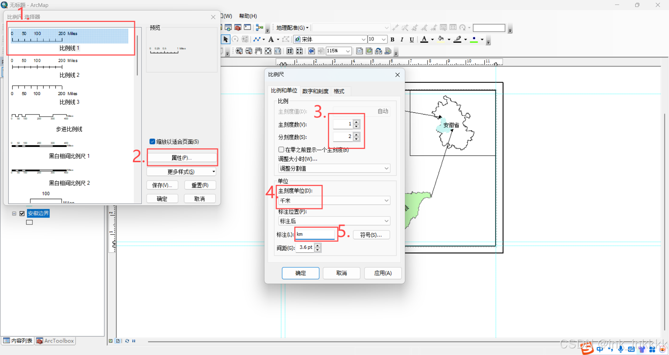This screenshot has width=669, height=355.
Task: Click the fill color bucket swatch
Action: pyautogui.click(x=441, y=39)
